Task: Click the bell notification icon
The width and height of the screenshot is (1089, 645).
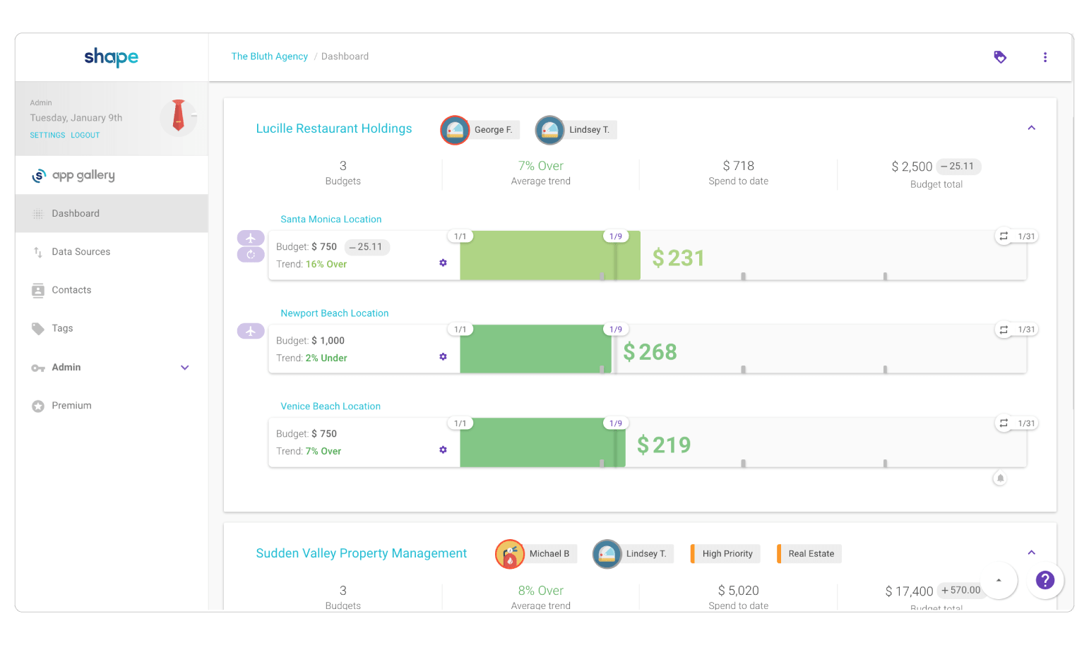Action: tap(1000, 478)
